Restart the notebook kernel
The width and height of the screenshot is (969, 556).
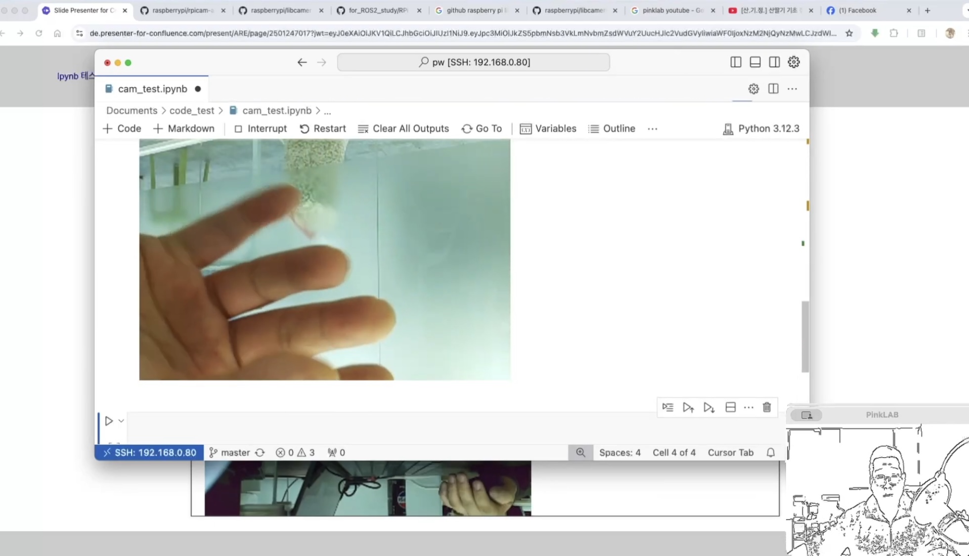(x=323, y=128)
